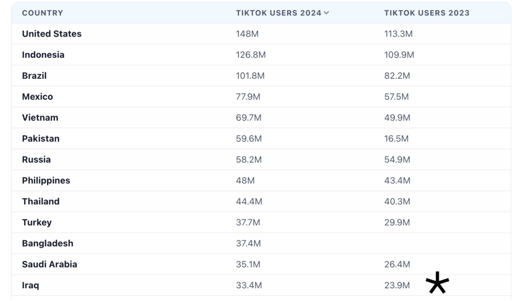Click the 57.5M 2023 value for Mexico
Image resolution: width=525 pixels, height=301 pixels.
(x=396, y=97)
